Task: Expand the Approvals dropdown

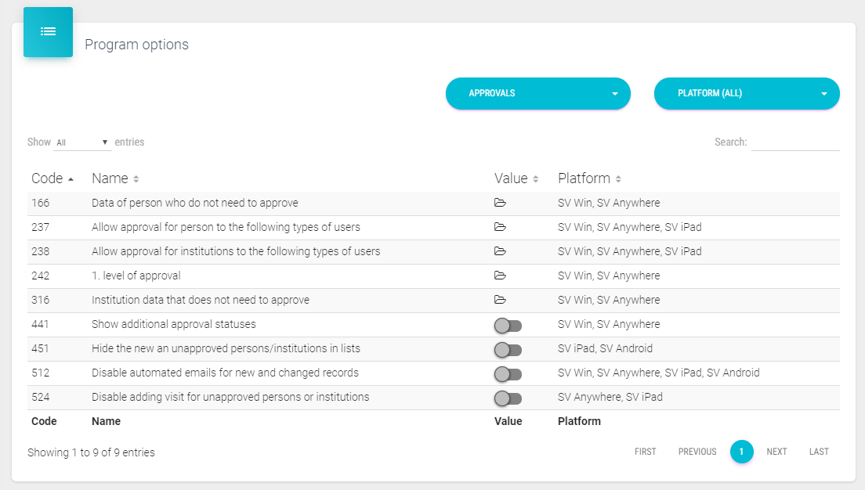Action: 537,93
